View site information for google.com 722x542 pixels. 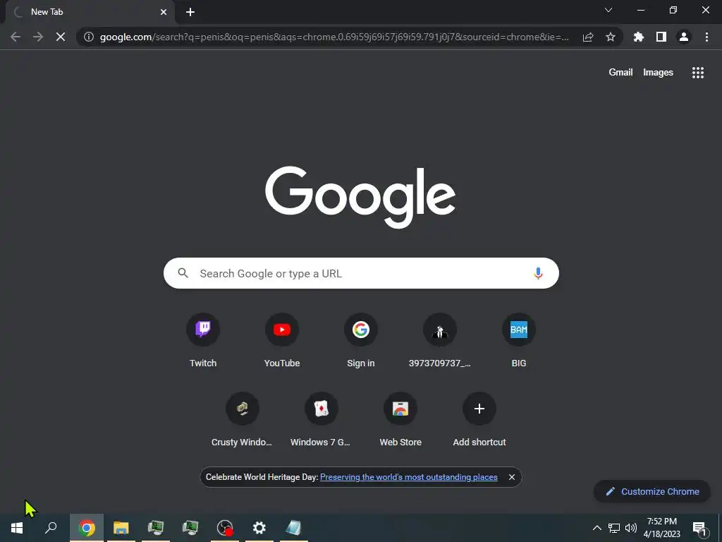(88, 37)
